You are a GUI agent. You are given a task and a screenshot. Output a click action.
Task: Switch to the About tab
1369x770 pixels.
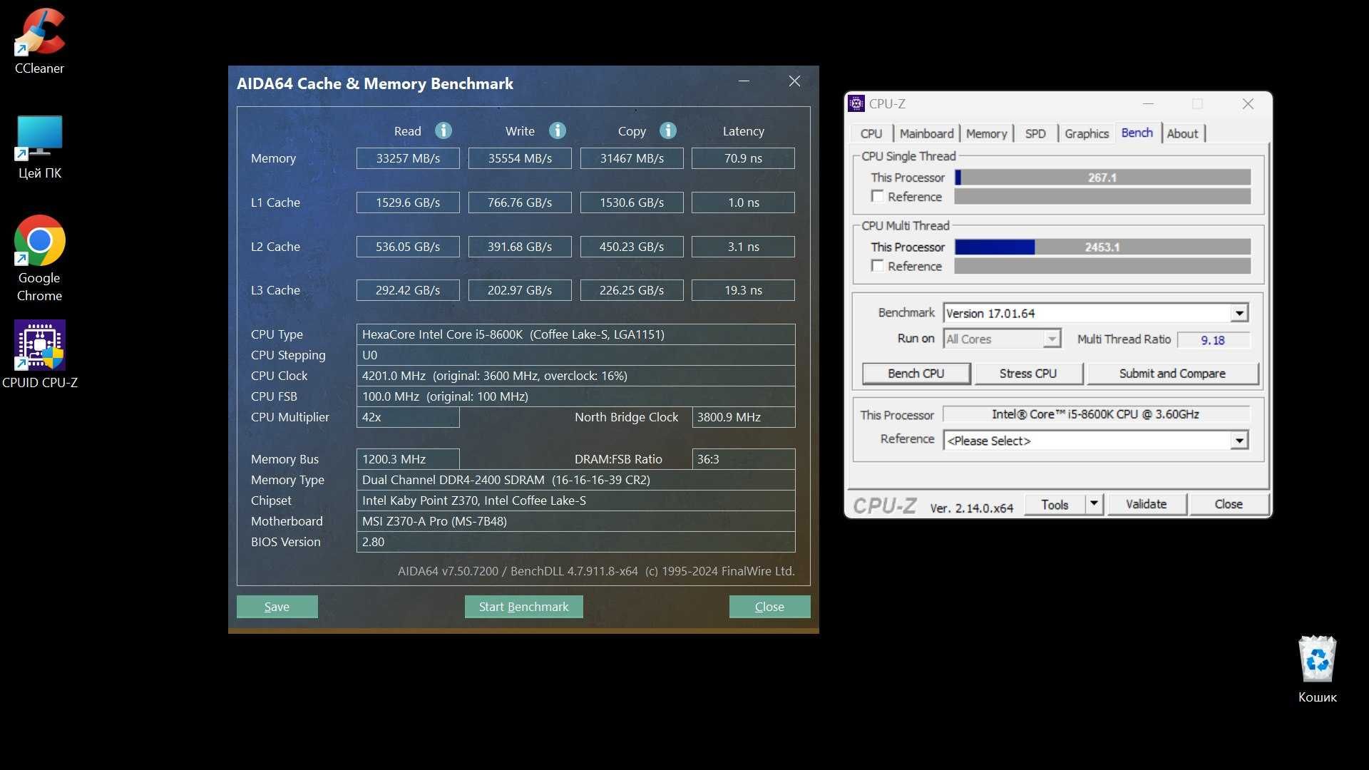(x=1182, y=133)
